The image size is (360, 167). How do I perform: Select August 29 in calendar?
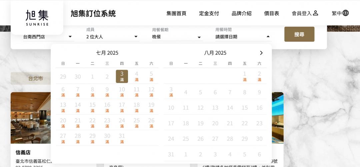pyautogui.click(x=245, y=139)
